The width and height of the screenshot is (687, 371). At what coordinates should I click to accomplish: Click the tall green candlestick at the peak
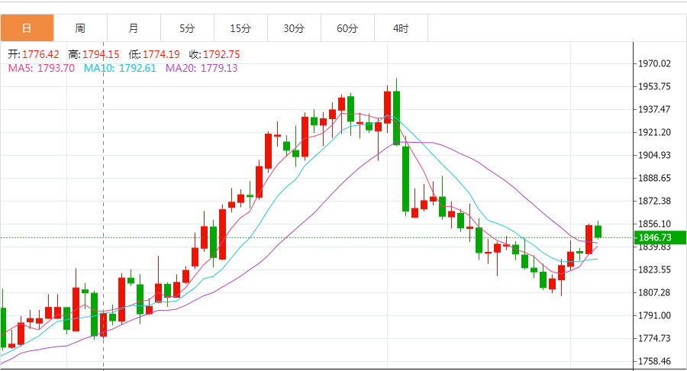point(397,118)
